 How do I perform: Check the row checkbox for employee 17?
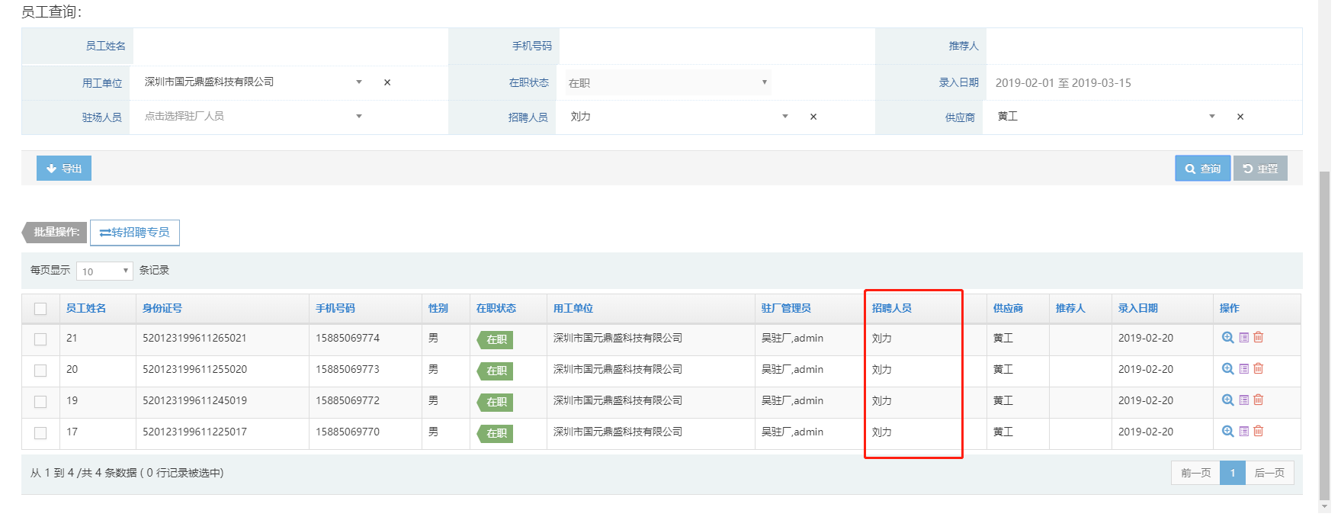pyautogui.click(x=40, y=433)
